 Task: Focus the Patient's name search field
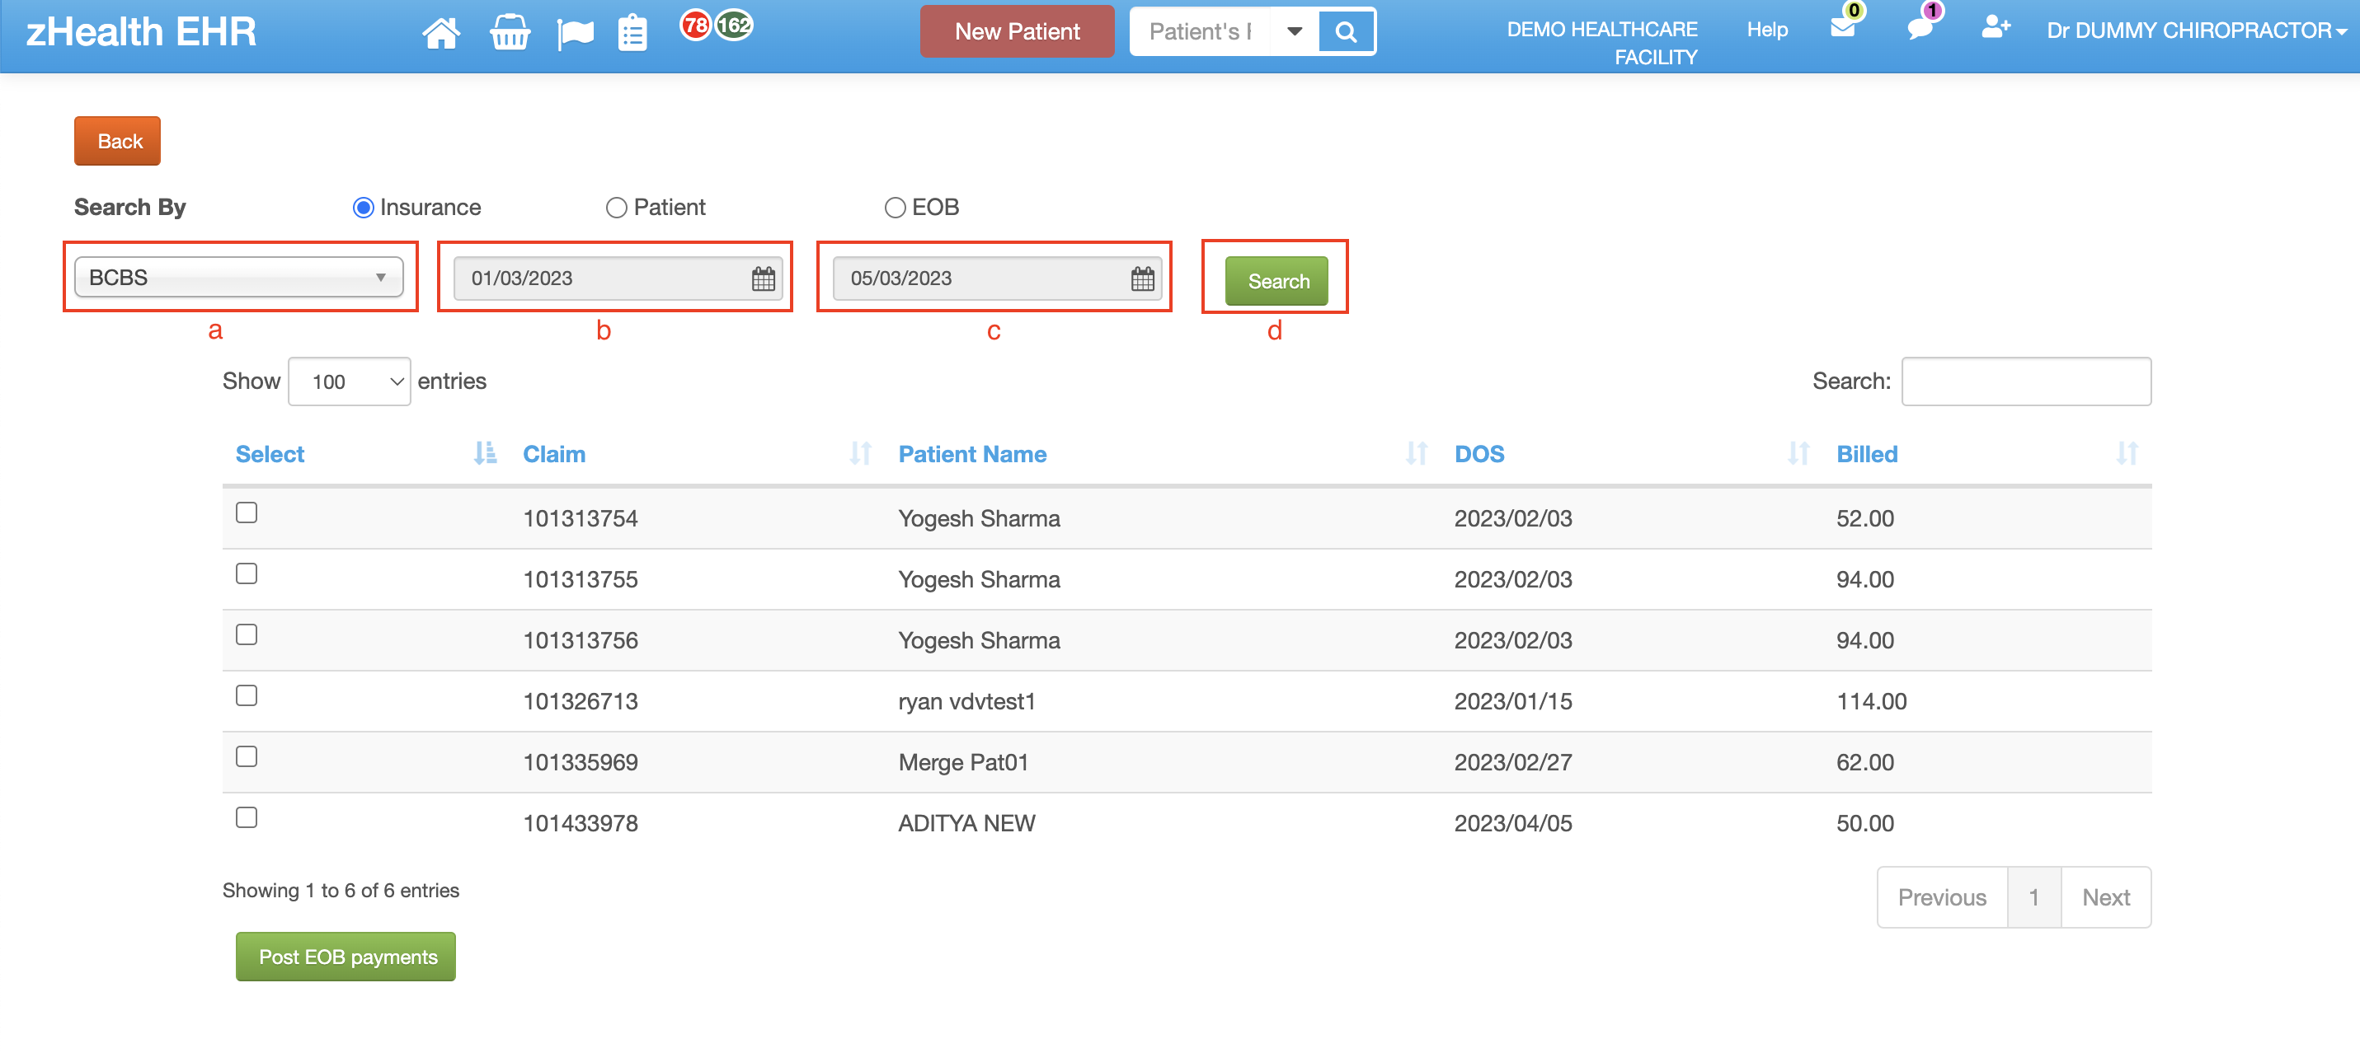click(1201, 32)
